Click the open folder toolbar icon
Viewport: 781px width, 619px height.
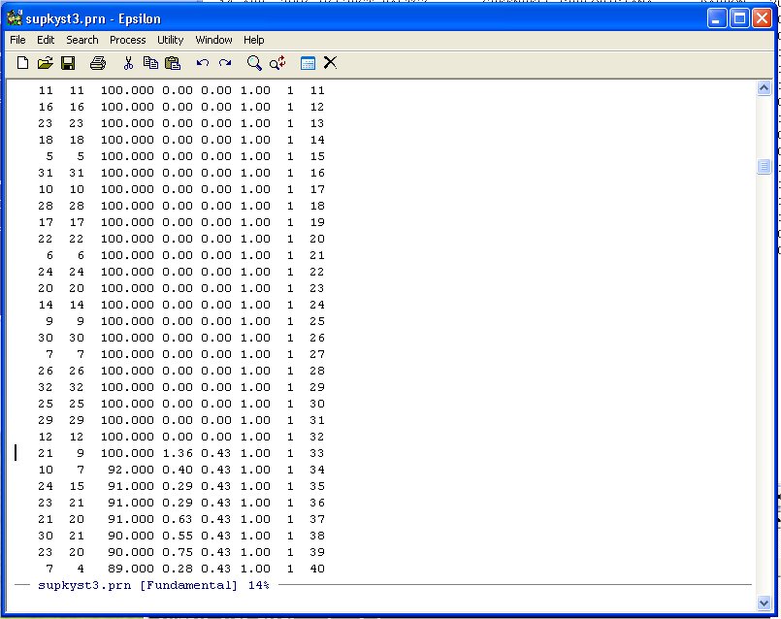45,63
